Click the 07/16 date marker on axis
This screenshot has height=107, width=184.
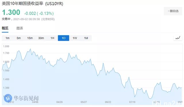point(132,102)
